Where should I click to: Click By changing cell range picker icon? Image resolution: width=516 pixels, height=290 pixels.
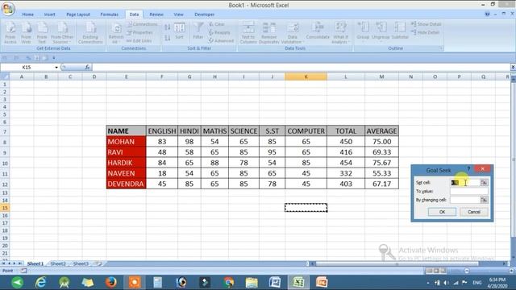click(484, 200)
